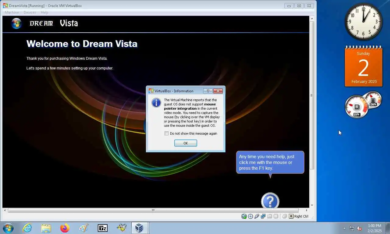Click OK in the VirtualBox Information dialog
The width and height of the screenshot is (390, 234).
click(186, 143)
